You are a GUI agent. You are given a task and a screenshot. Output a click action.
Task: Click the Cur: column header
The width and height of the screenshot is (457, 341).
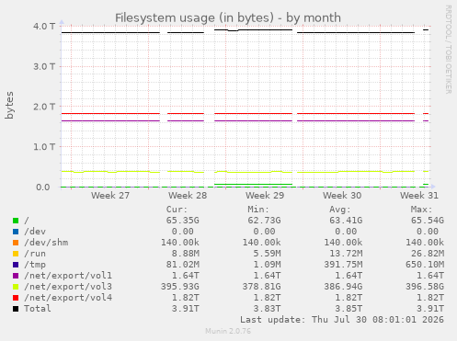click(x=177, y=210)
